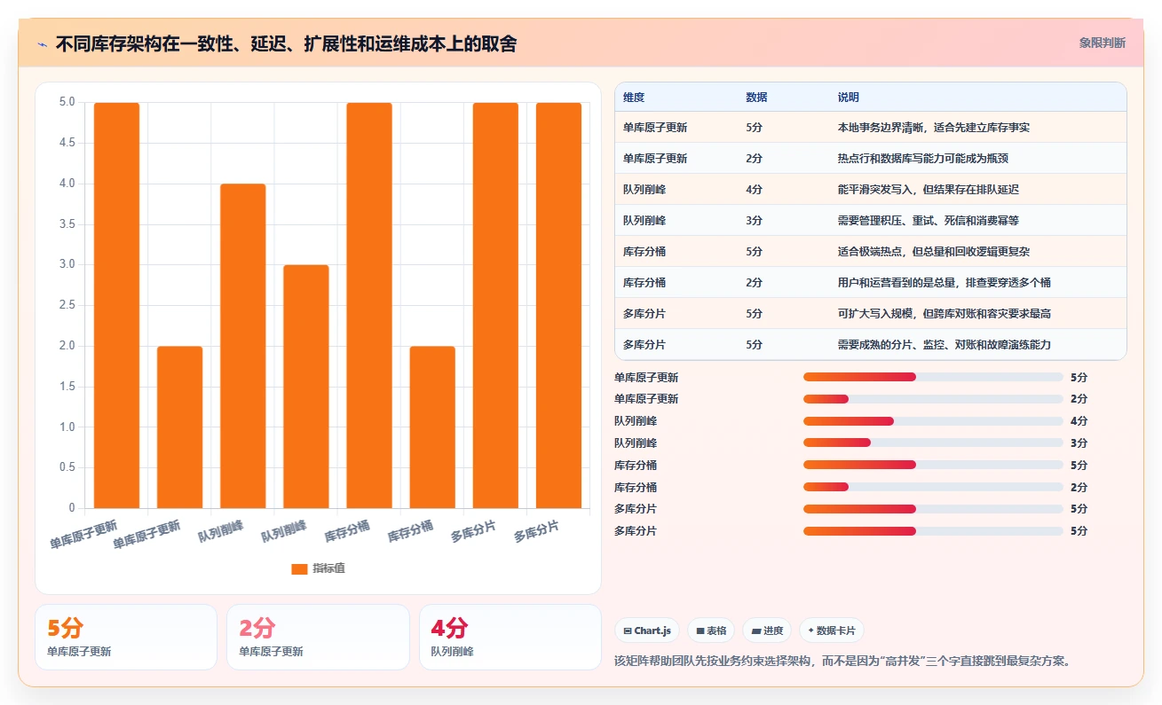This screenshot has height=705, width=1162.
Task: Click the rightmost 多库分片 chart bar
Action: click(558, 305)
